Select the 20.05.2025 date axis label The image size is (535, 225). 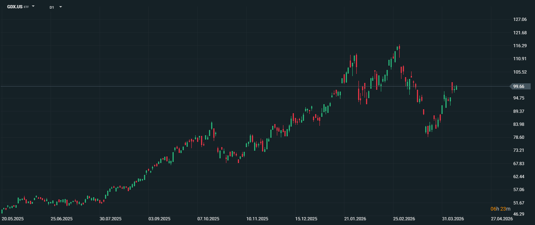pos(13,219)
